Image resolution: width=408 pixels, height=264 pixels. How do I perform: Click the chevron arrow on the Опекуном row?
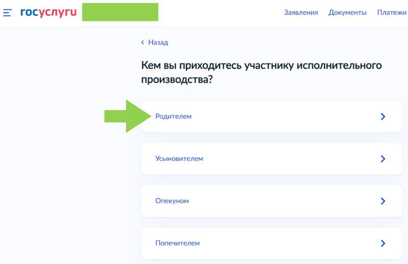383,201
